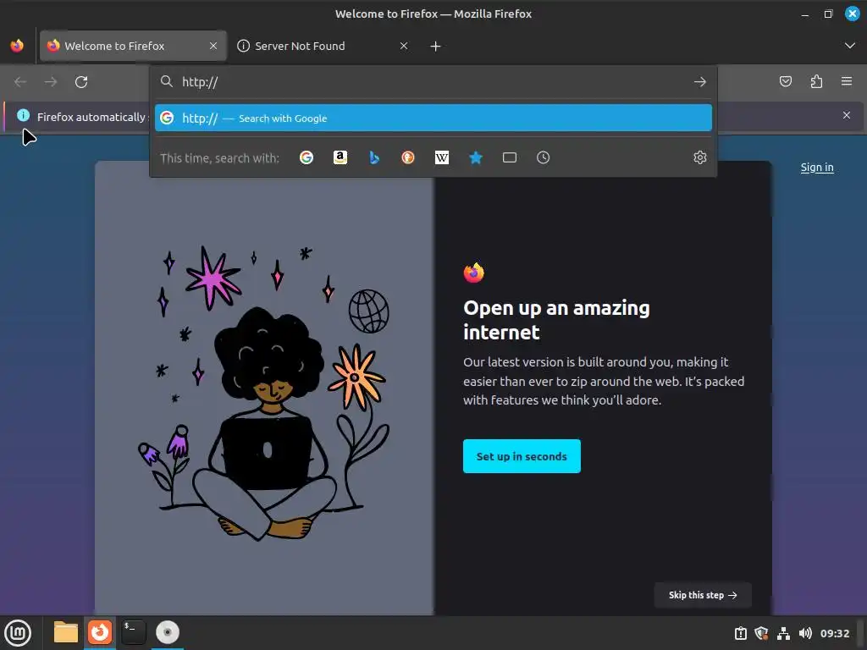Click the clock showing 09:32
The height and width of the screenshot is (650, 867).
coord(834,633)
